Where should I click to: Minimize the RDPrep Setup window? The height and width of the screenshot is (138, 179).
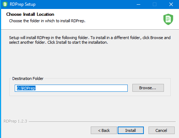[138, 4]
